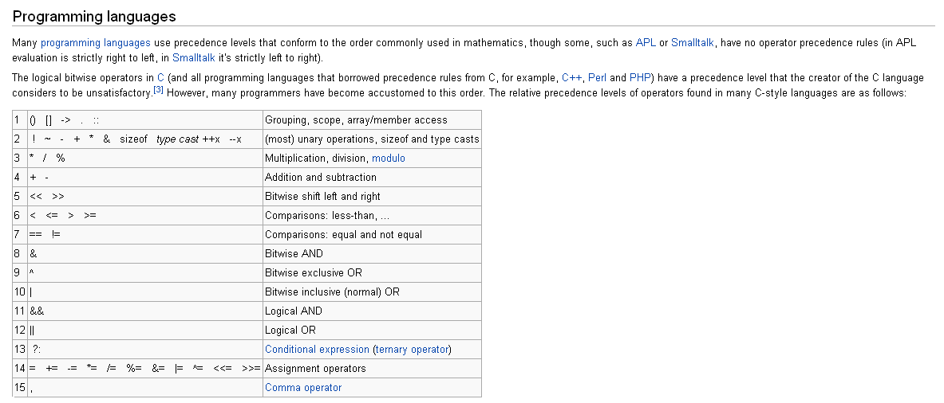Screen dimensions: 944x403
Task: Click the "ternary operator" link
Action: pos(411,350)
